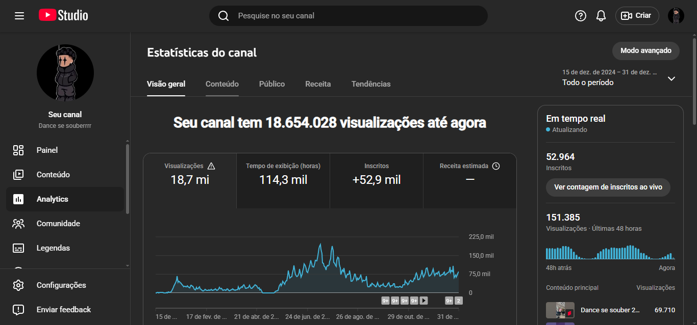Open account avatar menu in header
The width and height of the screenshot is (697, 325).
click(x=676, y=16)
